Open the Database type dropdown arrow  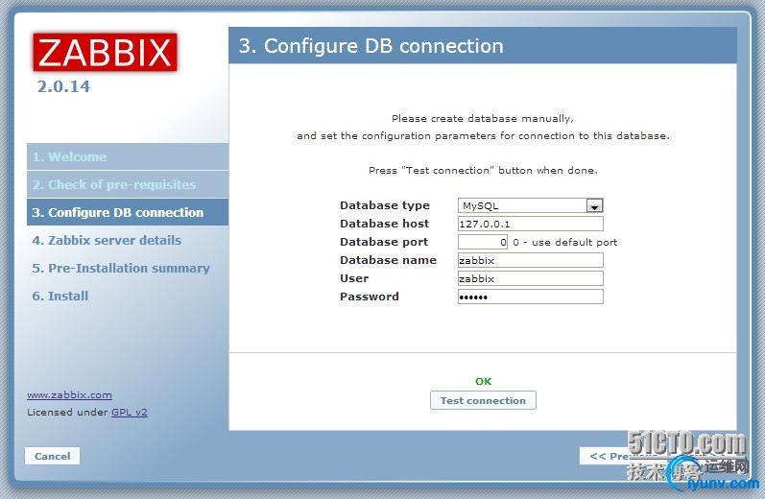click(x=594, y=206)
